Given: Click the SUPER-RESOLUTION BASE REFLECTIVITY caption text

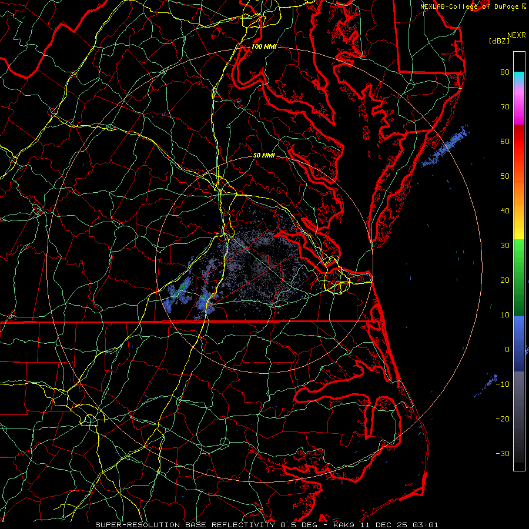Looking at the screenshot, I should point(185,525).
